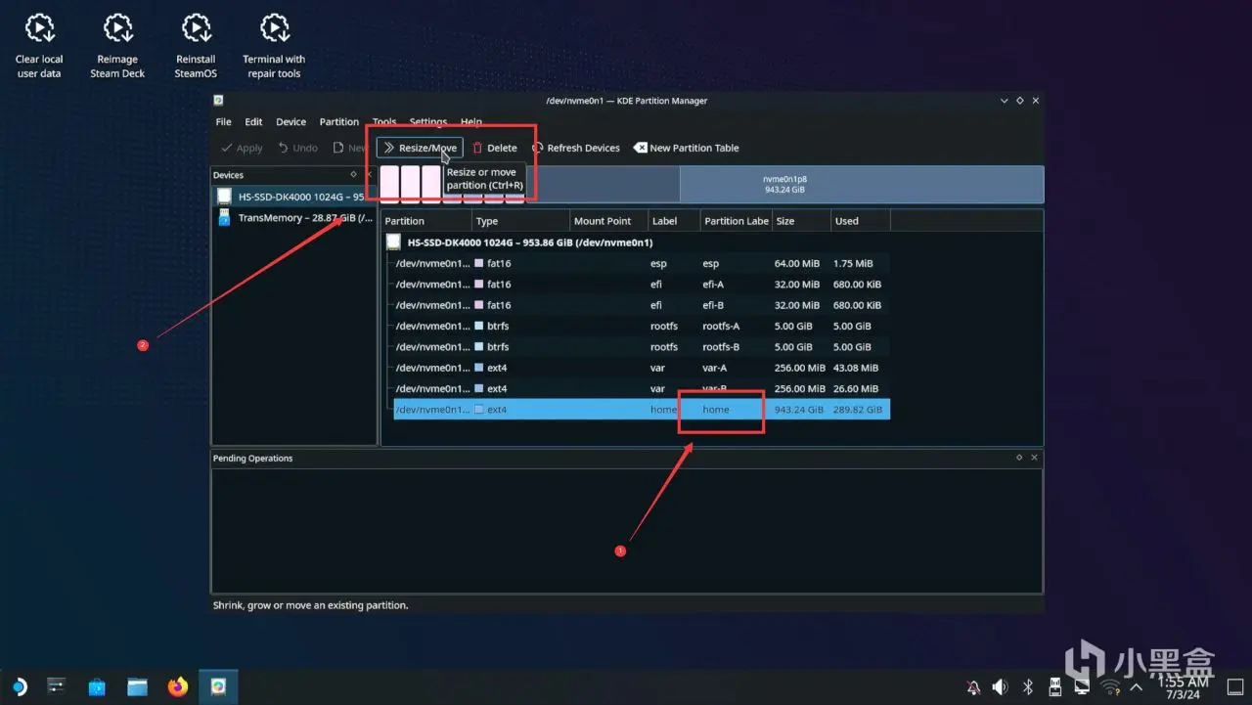1252x705 pixels.
Task: Open the Device menu
Action: 291,122
